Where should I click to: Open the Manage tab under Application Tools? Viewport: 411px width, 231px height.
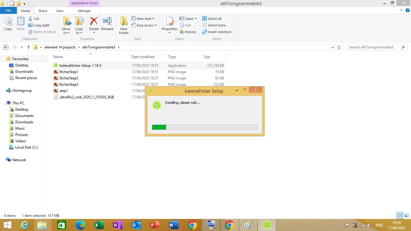coord(84,11)
